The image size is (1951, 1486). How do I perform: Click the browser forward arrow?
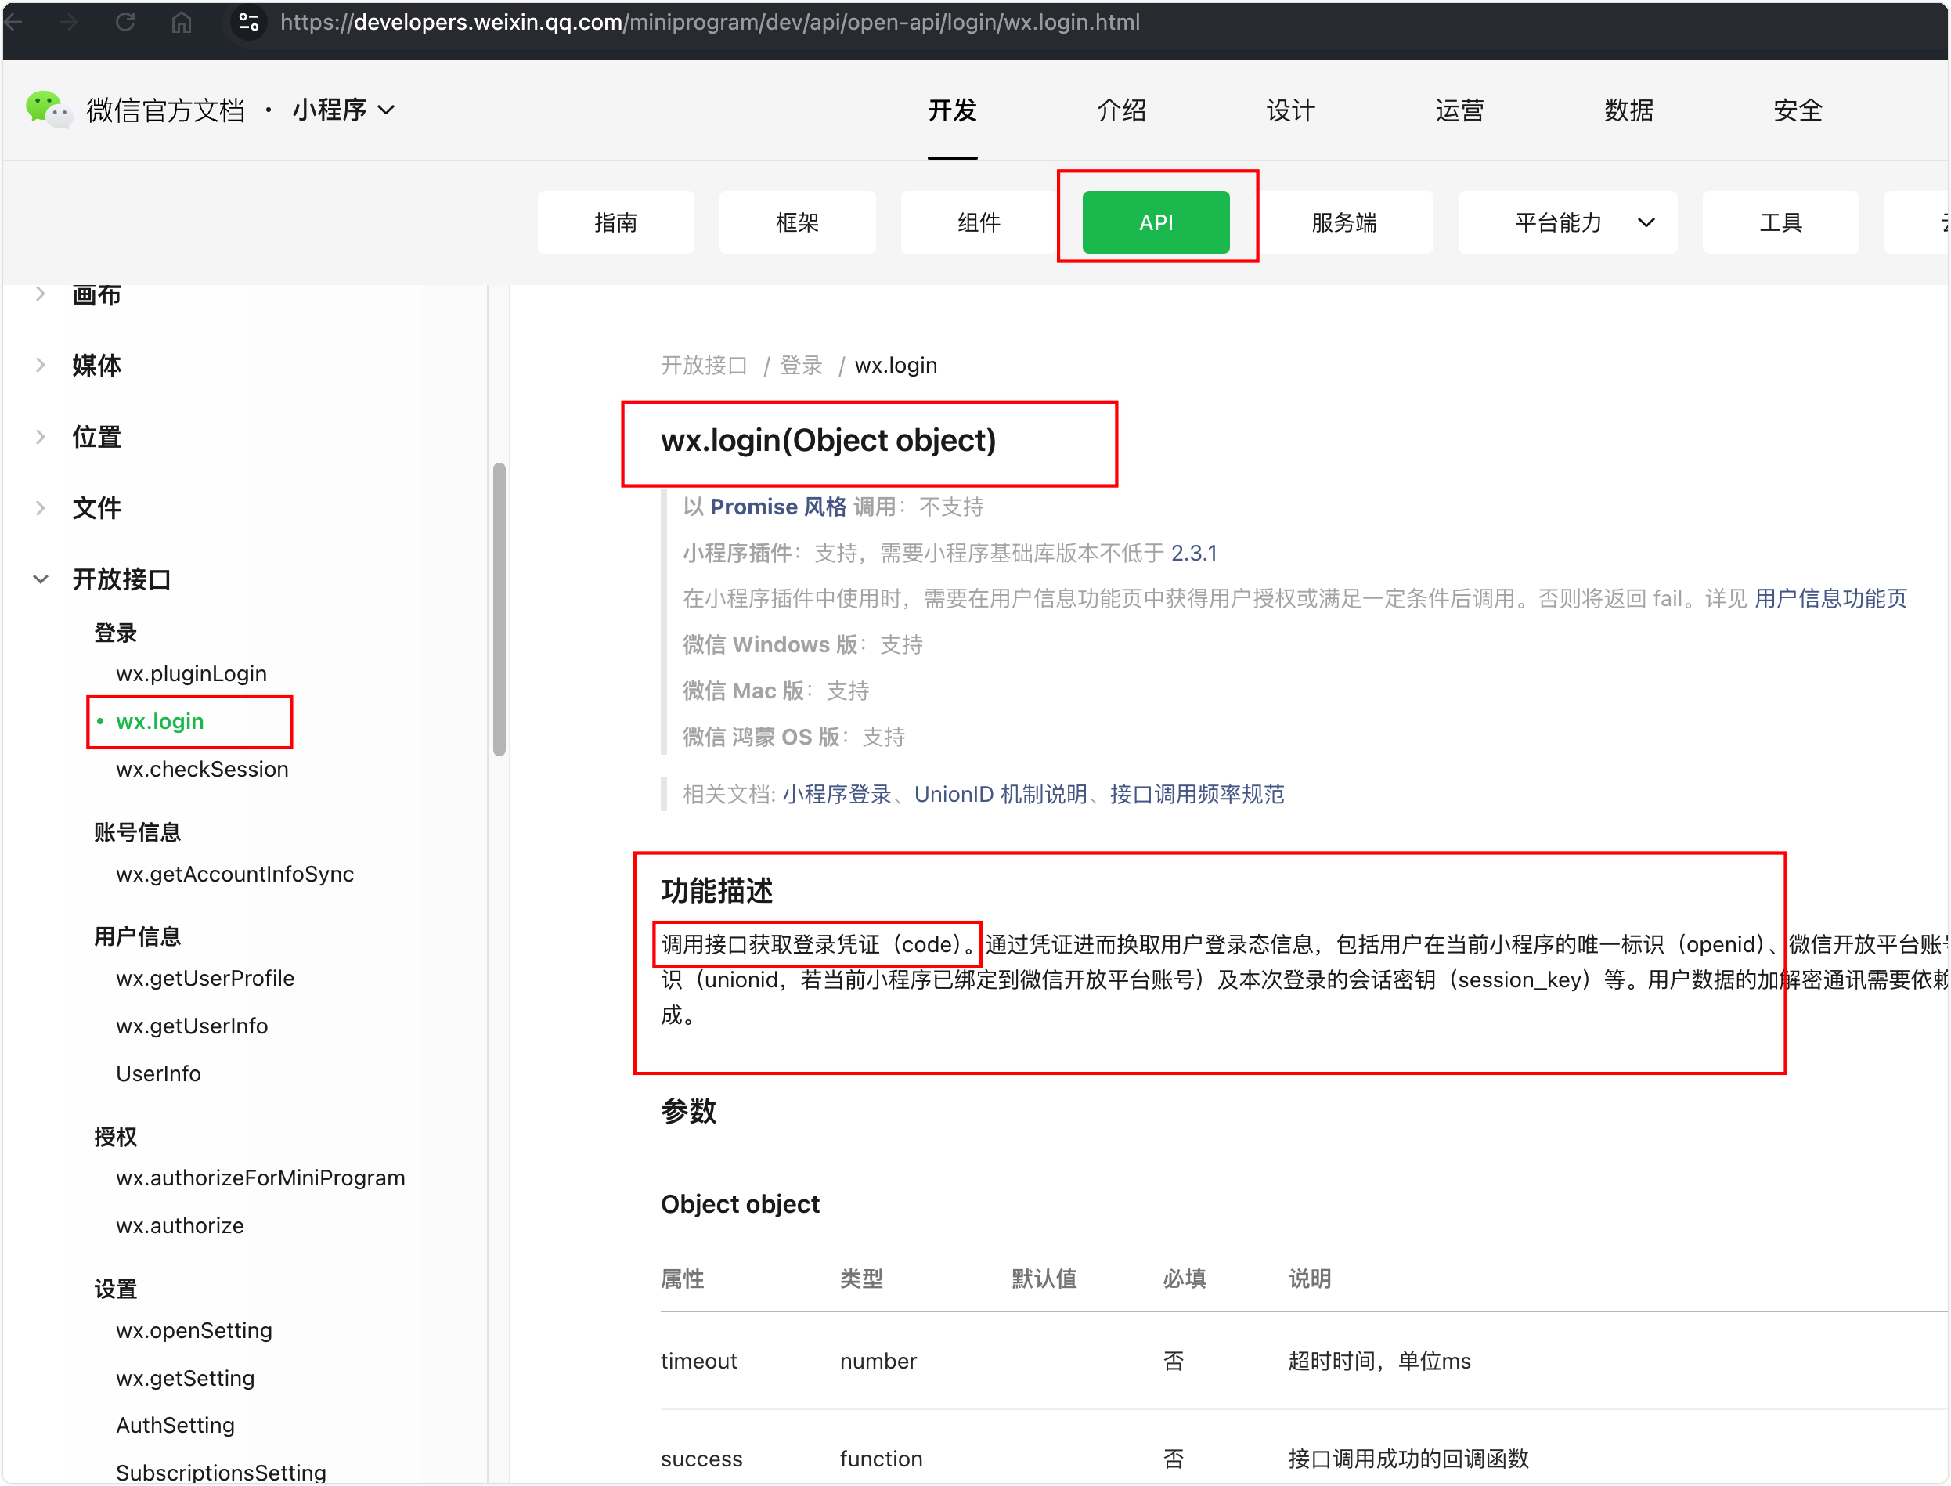69,22
